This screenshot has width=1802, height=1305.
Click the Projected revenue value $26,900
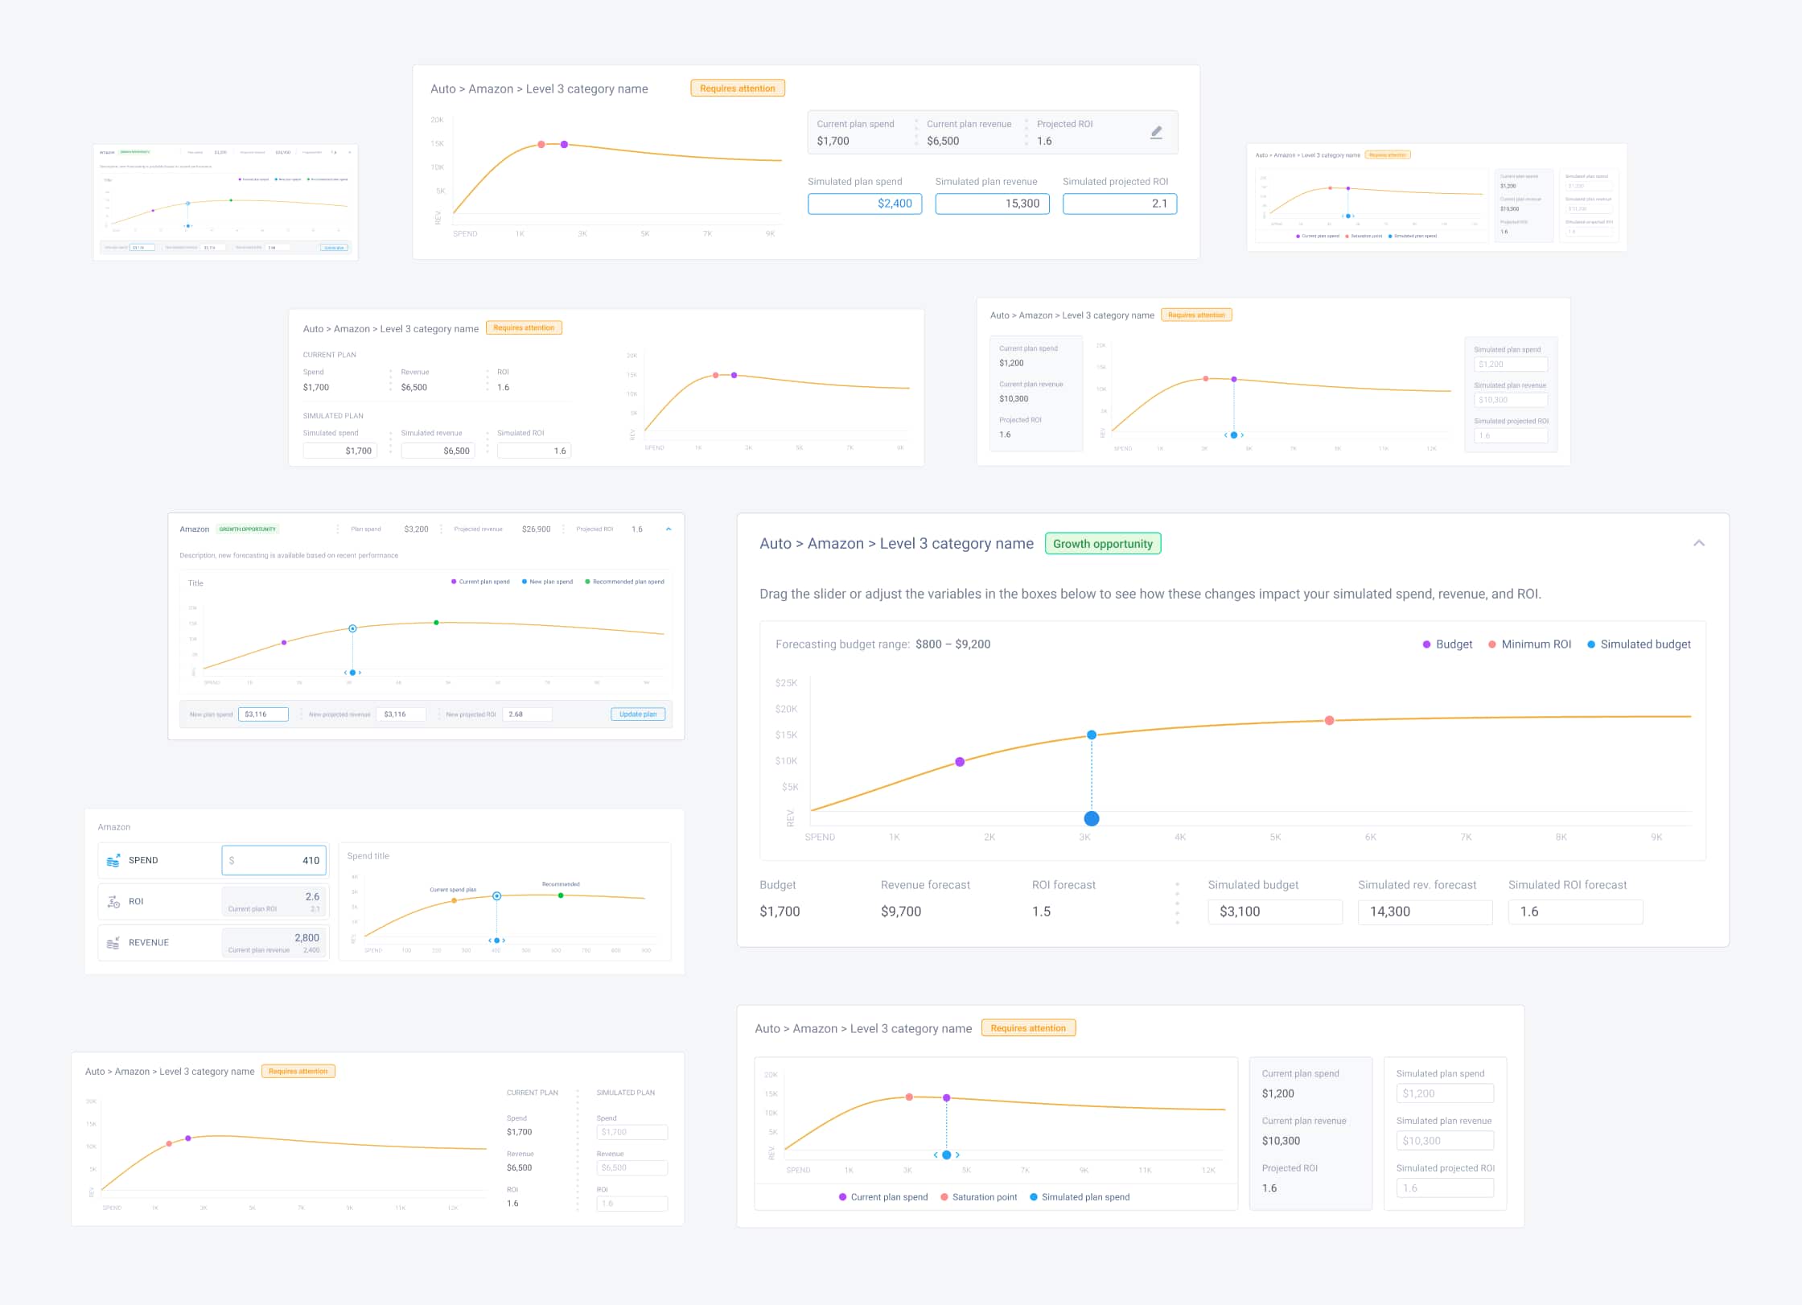point(536,529)
